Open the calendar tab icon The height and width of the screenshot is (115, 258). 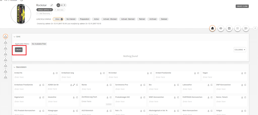(x=229, y=28)
